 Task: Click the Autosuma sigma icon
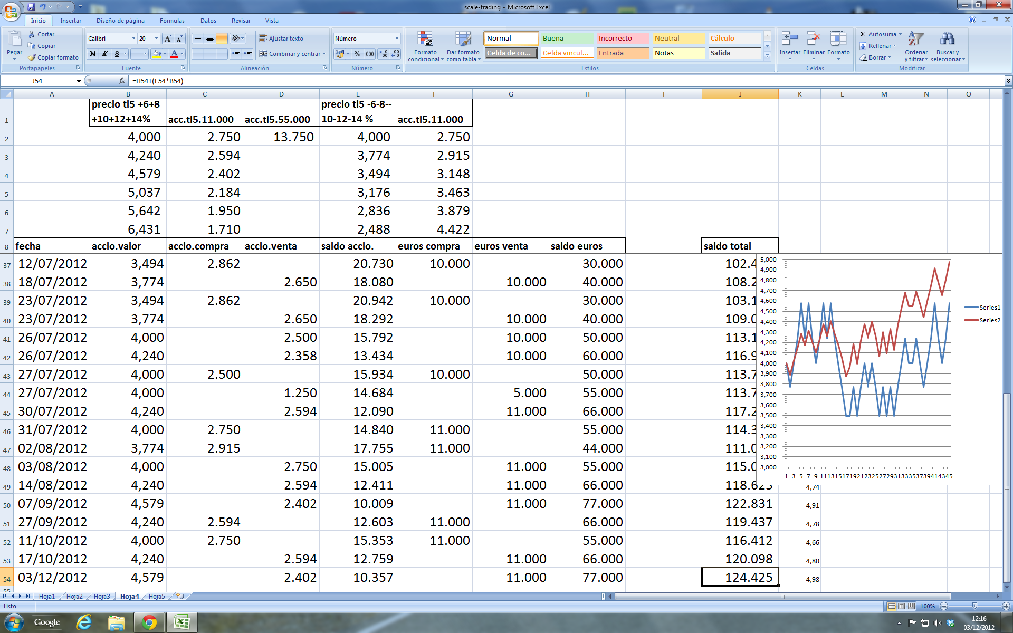click(863, 34)
